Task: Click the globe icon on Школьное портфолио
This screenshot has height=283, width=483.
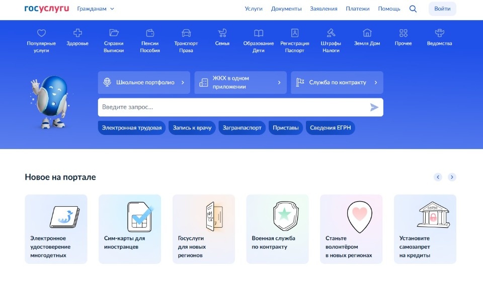Action: click(x=107, y=82)
